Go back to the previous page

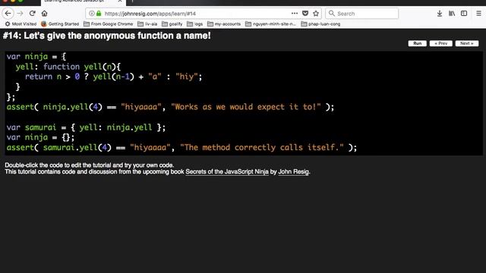point(8,14)
